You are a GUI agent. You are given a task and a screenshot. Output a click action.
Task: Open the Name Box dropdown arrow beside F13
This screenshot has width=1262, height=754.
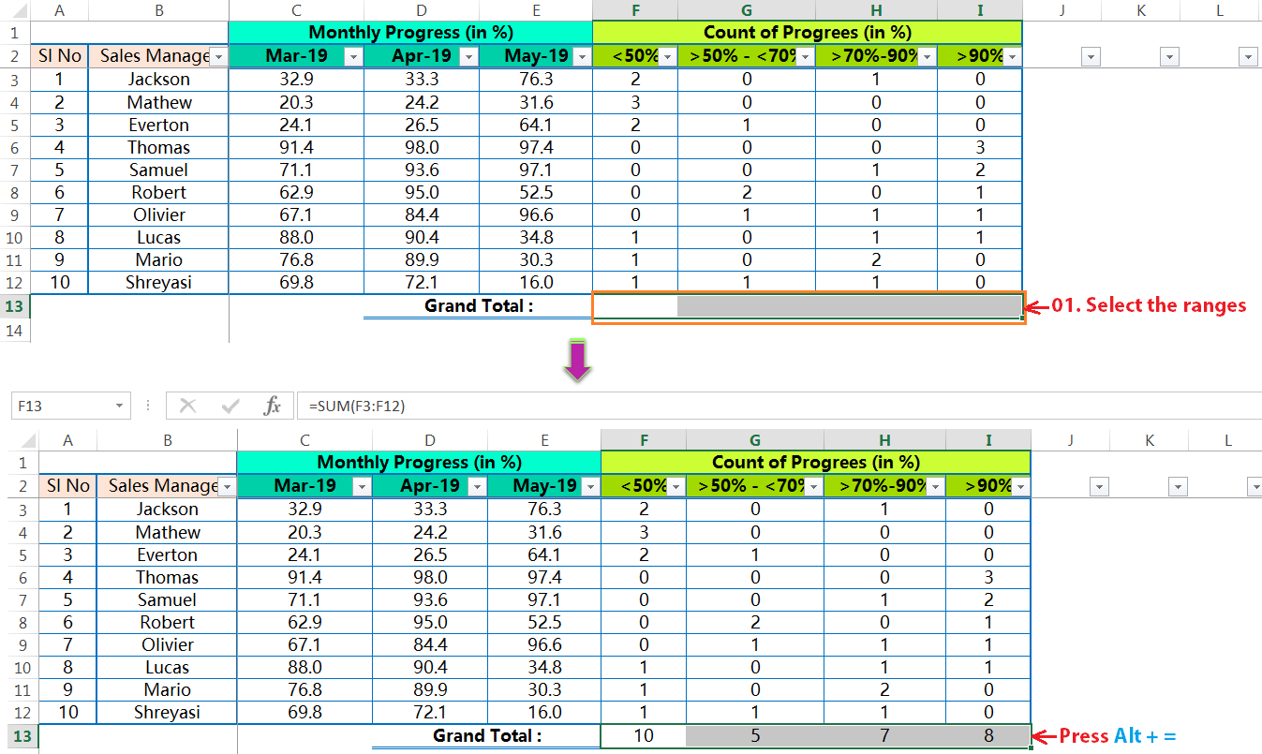point(119,406)
